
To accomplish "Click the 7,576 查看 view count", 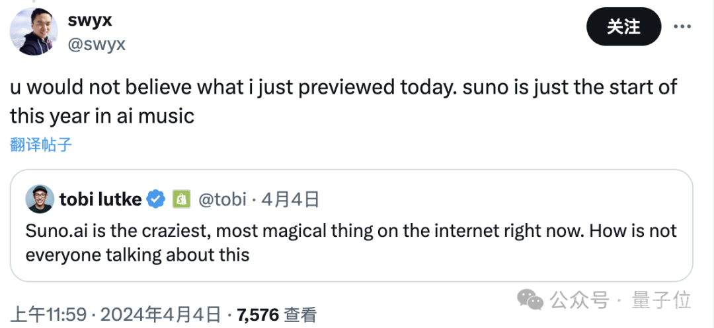I will 276,314.
